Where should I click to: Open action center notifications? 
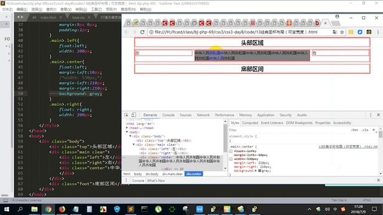(x=374, y=209)
